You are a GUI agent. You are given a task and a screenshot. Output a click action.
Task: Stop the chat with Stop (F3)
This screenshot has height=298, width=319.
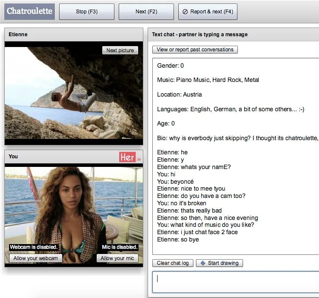[x=87, y=12]
